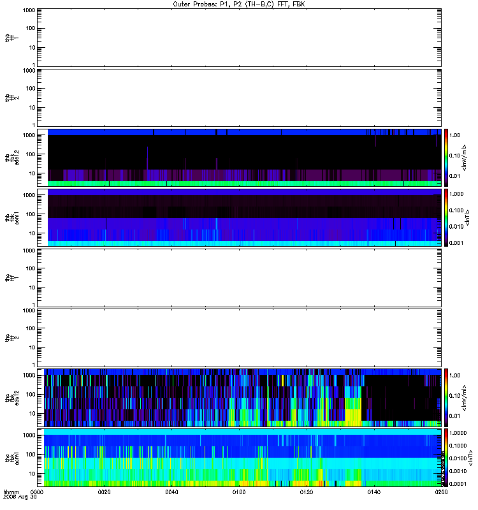Click "1.00" on thc edc12 color bar scale
Screen dimensions: 478x510
coord(454,375)
